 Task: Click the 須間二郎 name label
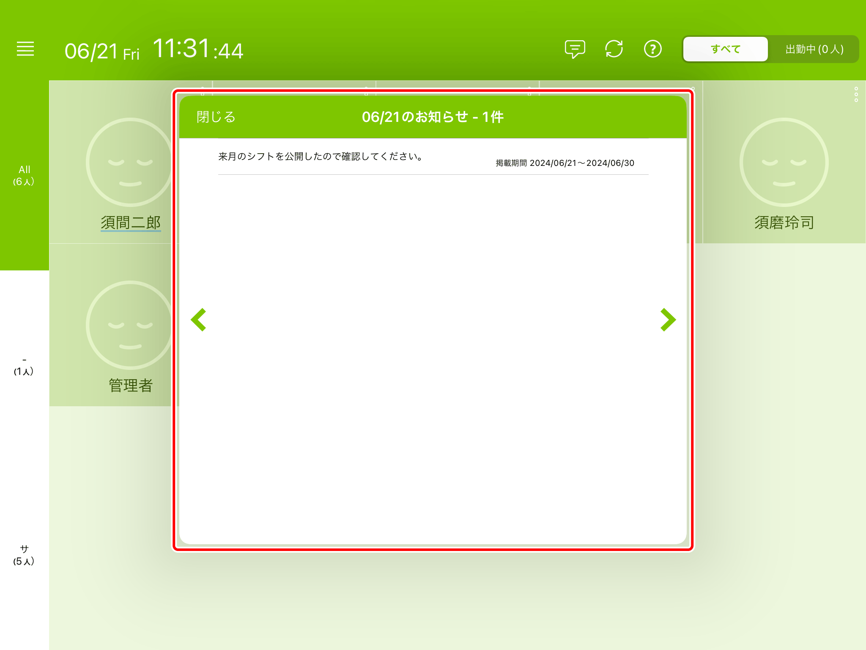pyautogui.click(x=131, y=223)
